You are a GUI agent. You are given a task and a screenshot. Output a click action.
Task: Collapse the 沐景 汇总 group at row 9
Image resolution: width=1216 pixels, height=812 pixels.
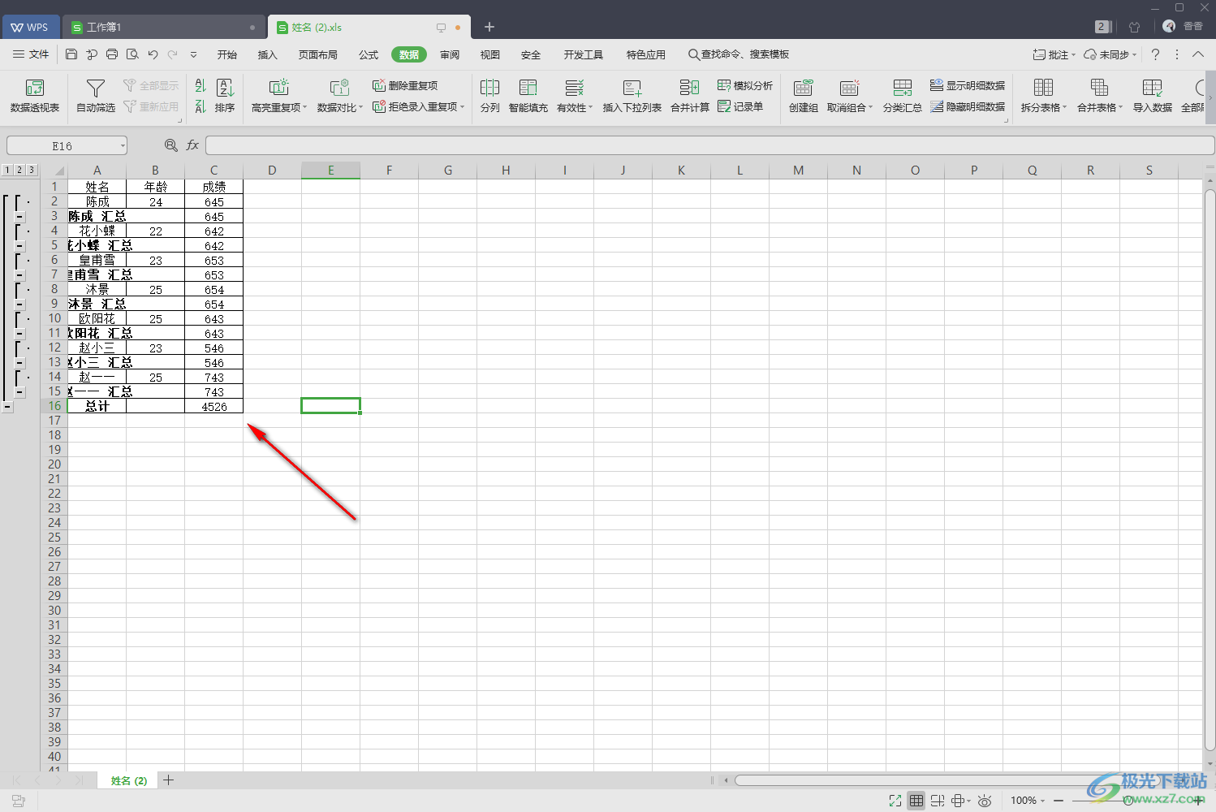pyautogui.click(x=19, y=304)
